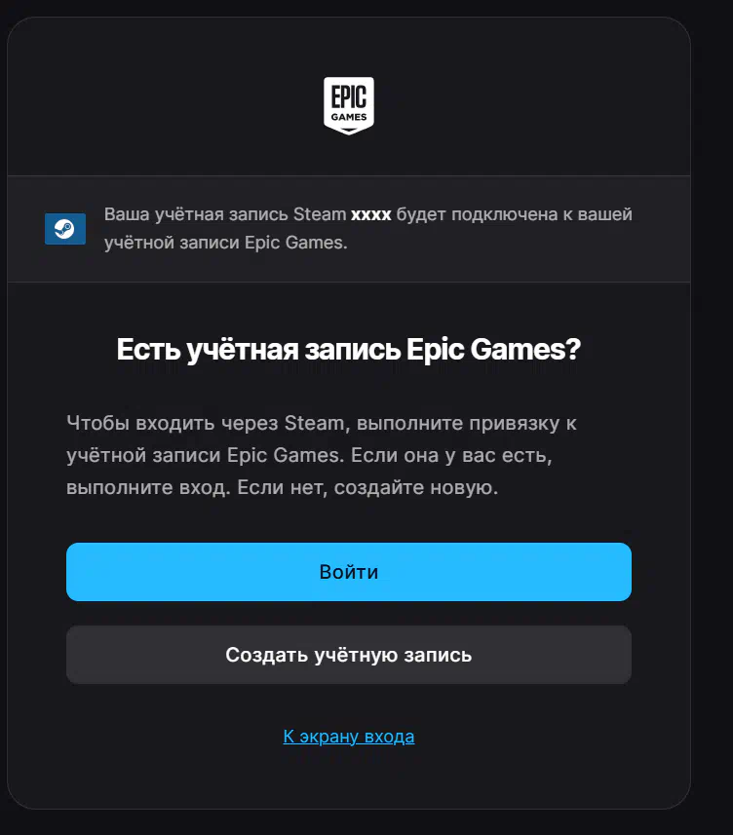Screen dimensions: 733x835
Task: Click the word EPIC inside the shield logo
Action: [349, 96]
